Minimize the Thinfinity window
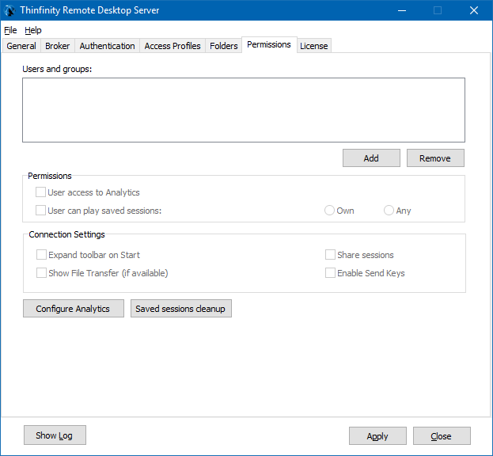Screen dimensions: 493x456 [402, 10]
